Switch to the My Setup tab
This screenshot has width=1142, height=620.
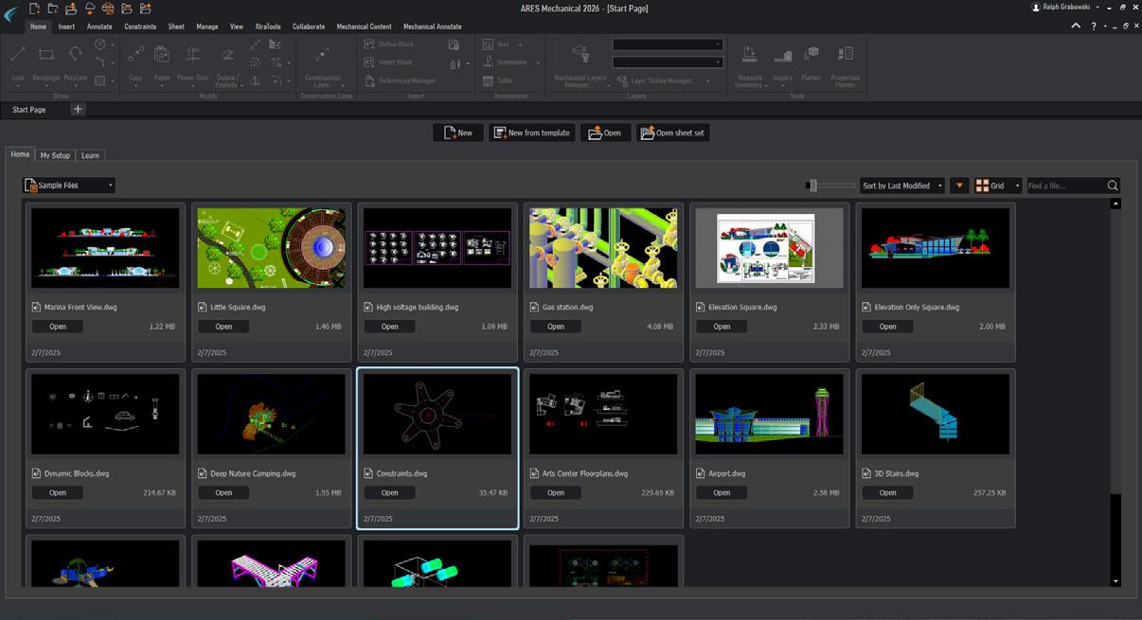55,155
